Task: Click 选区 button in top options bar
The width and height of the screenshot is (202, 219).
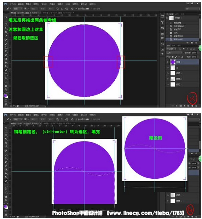Action: coord(34,8)
